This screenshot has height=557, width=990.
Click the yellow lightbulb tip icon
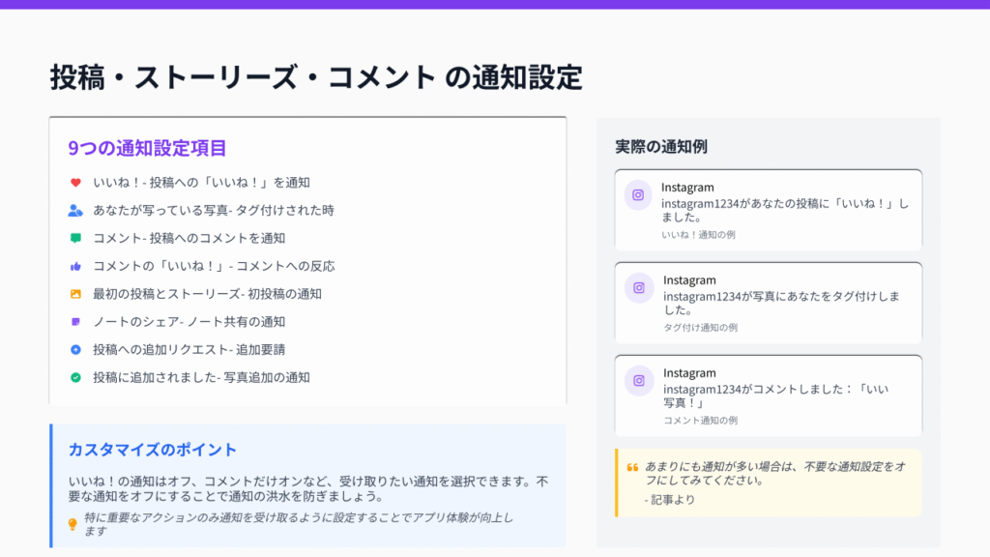click(x=73, y=524)
